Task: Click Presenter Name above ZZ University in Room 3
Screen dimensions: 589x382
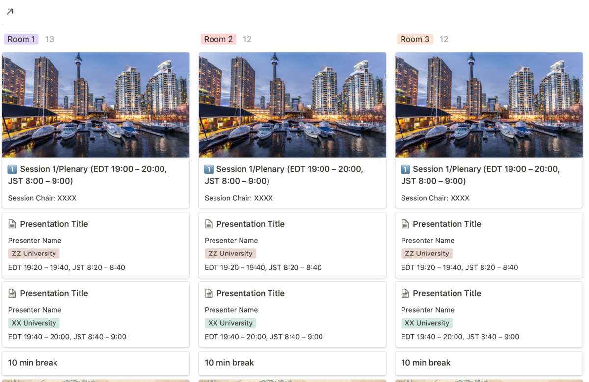Action: pyautogui.click(x=428, y=241)
